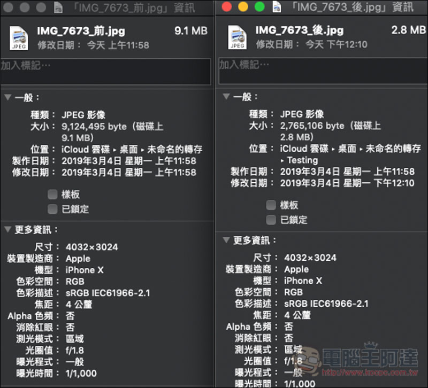428x388 pixels.
Task: Click file name IMG_7673_後.jpg in header
Action: point(300,30)
